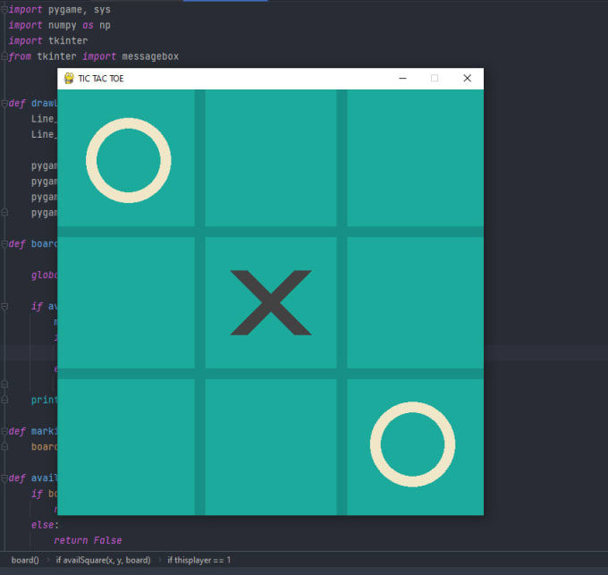Close the TIC TAC TOE window

click(x=468, y=79)
